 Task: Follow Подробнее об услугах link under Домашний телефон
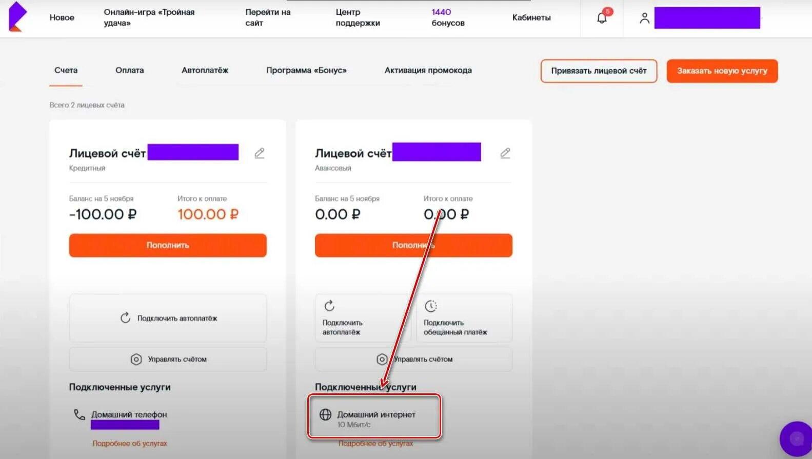(130, 443)
